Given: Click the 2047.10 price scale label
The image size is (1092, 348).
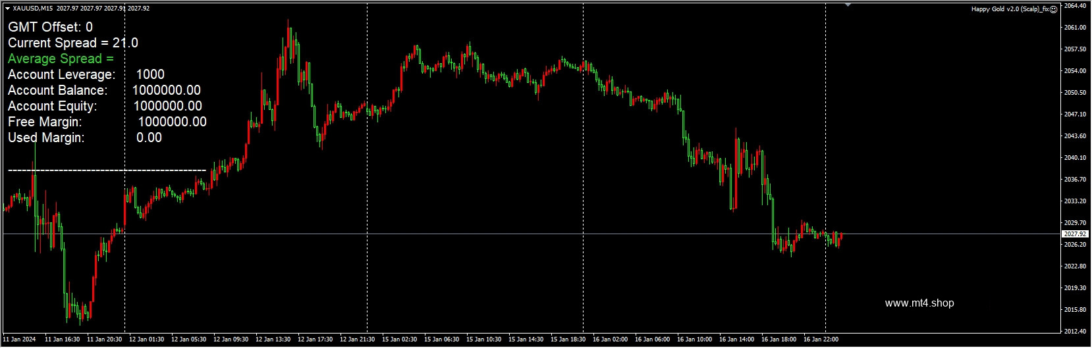Looking at the screenshot, I should tap(1075, 114).
